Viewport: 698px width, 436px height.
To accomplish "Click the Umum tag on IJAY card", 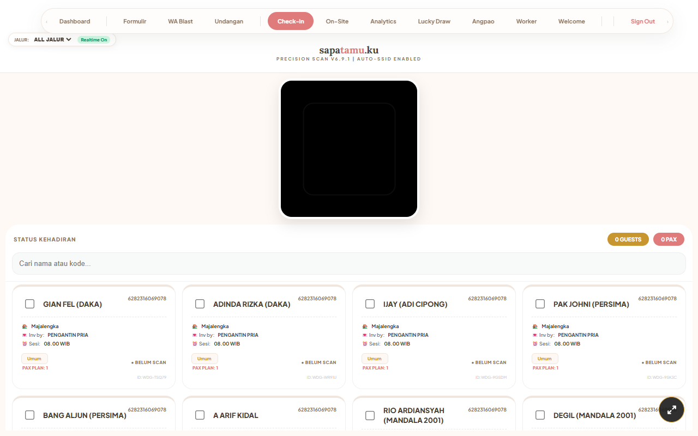I will 375,359.
